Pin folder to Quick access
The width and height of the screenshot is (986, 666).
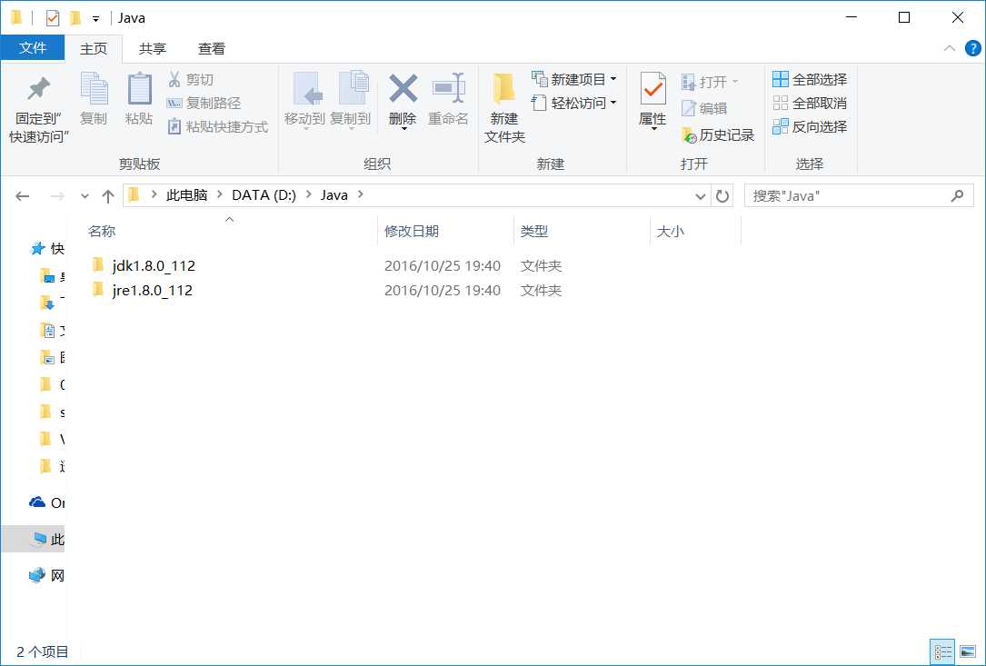pyautogui.click(x=38, y=109)
